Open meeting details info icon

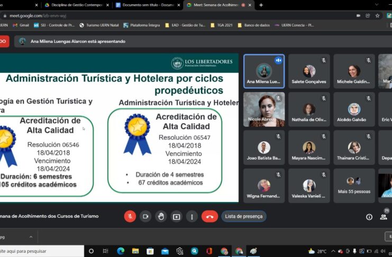pyautogui.click(x=369, y=217)
